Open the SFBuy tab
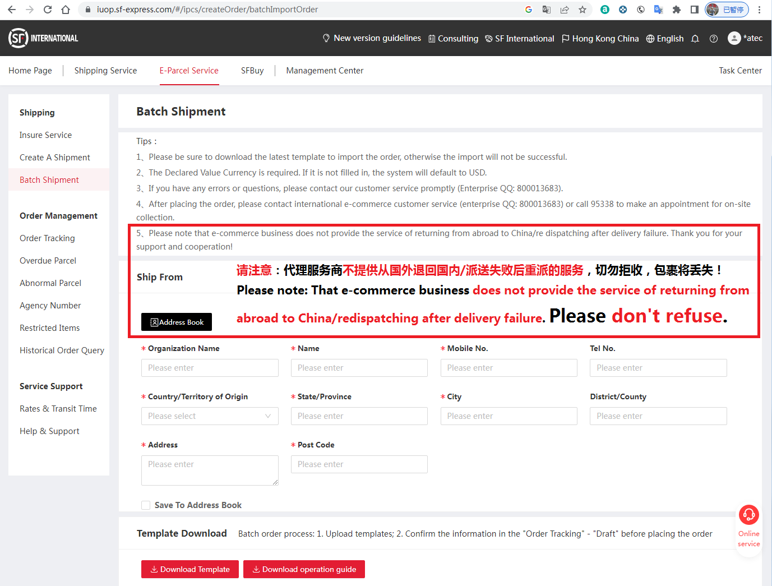Screen dimensions: 772x586 tap(252, 71)
